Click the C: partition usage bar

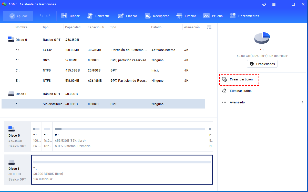tap(130, 129)
